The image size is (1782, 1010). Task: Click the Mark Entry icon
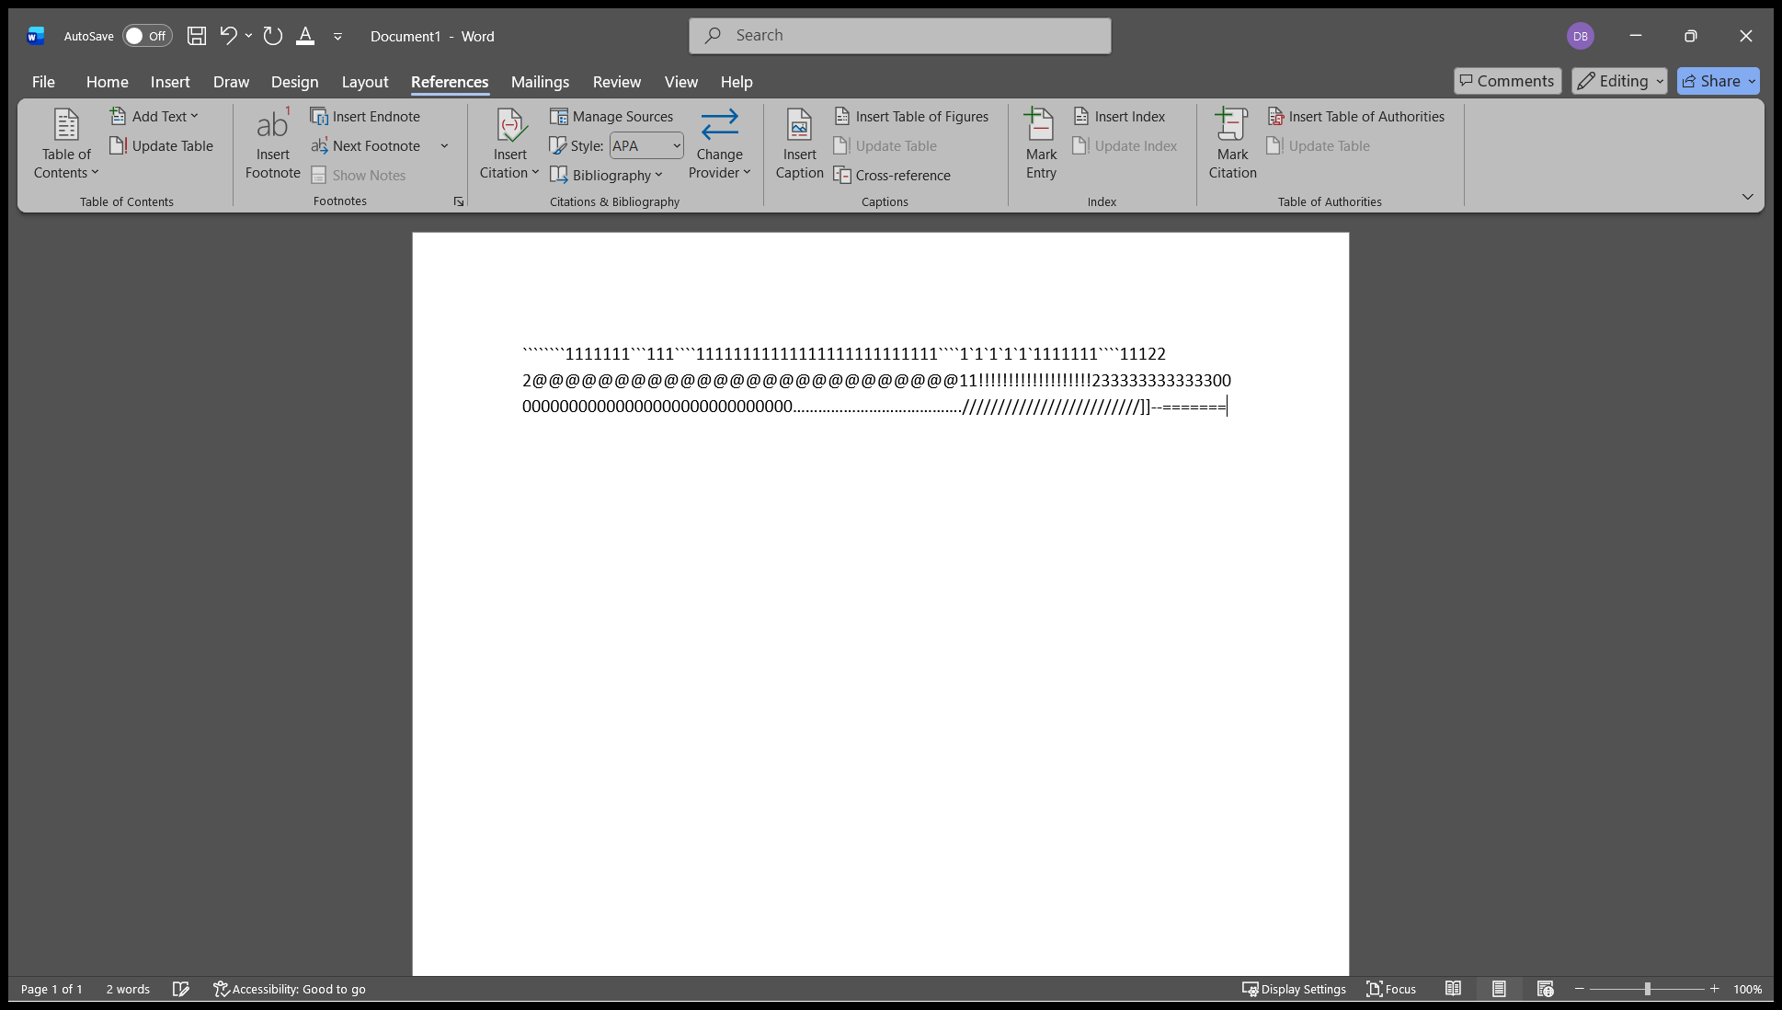(x=1040, y=124)
